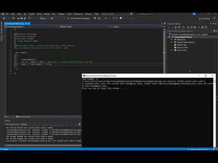Image resolution: width=218 pixels, height=163 pixels.
Task: Click the Ready status bar text
Action: click(5, 149)
